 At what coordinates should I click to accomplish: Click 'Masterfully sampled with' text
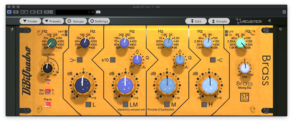(131, 110)
